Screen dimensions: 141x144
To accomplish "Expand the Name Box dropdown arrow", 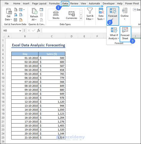I will 20,31.
